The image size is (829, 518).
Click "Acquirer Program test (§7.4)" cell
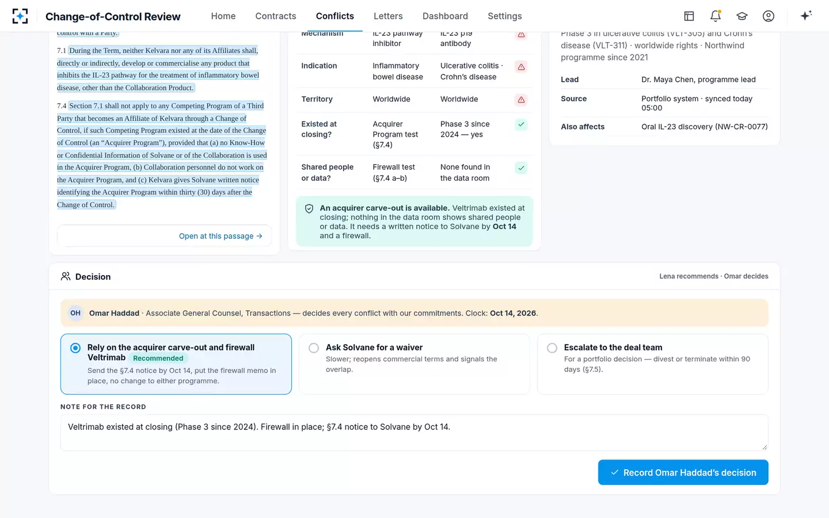396,135
